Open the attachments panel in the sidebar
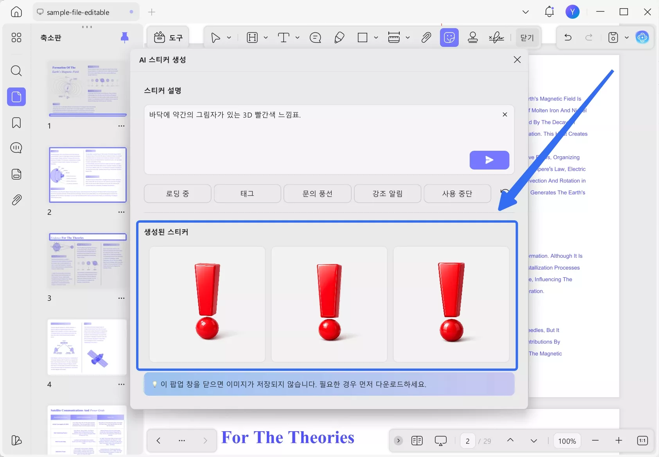The width and height of the screenshot is (659, 457). (x=16, y=200)
